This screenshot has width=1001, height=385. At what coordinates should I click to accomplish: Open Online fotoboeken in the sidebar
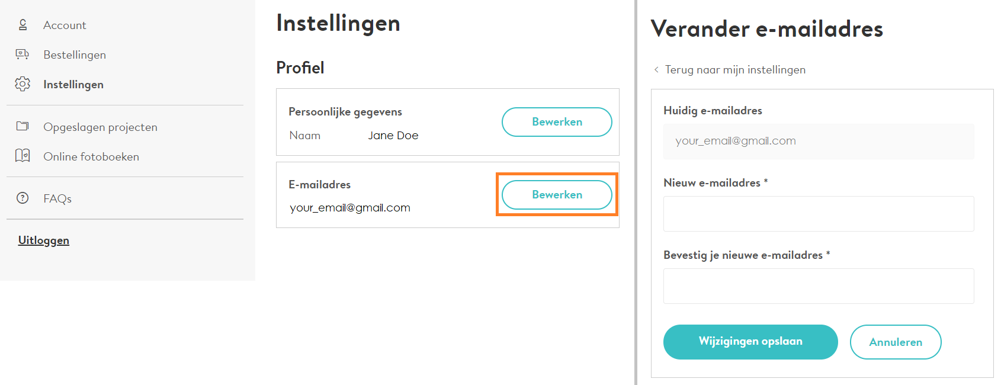click(x=91, y=156)
